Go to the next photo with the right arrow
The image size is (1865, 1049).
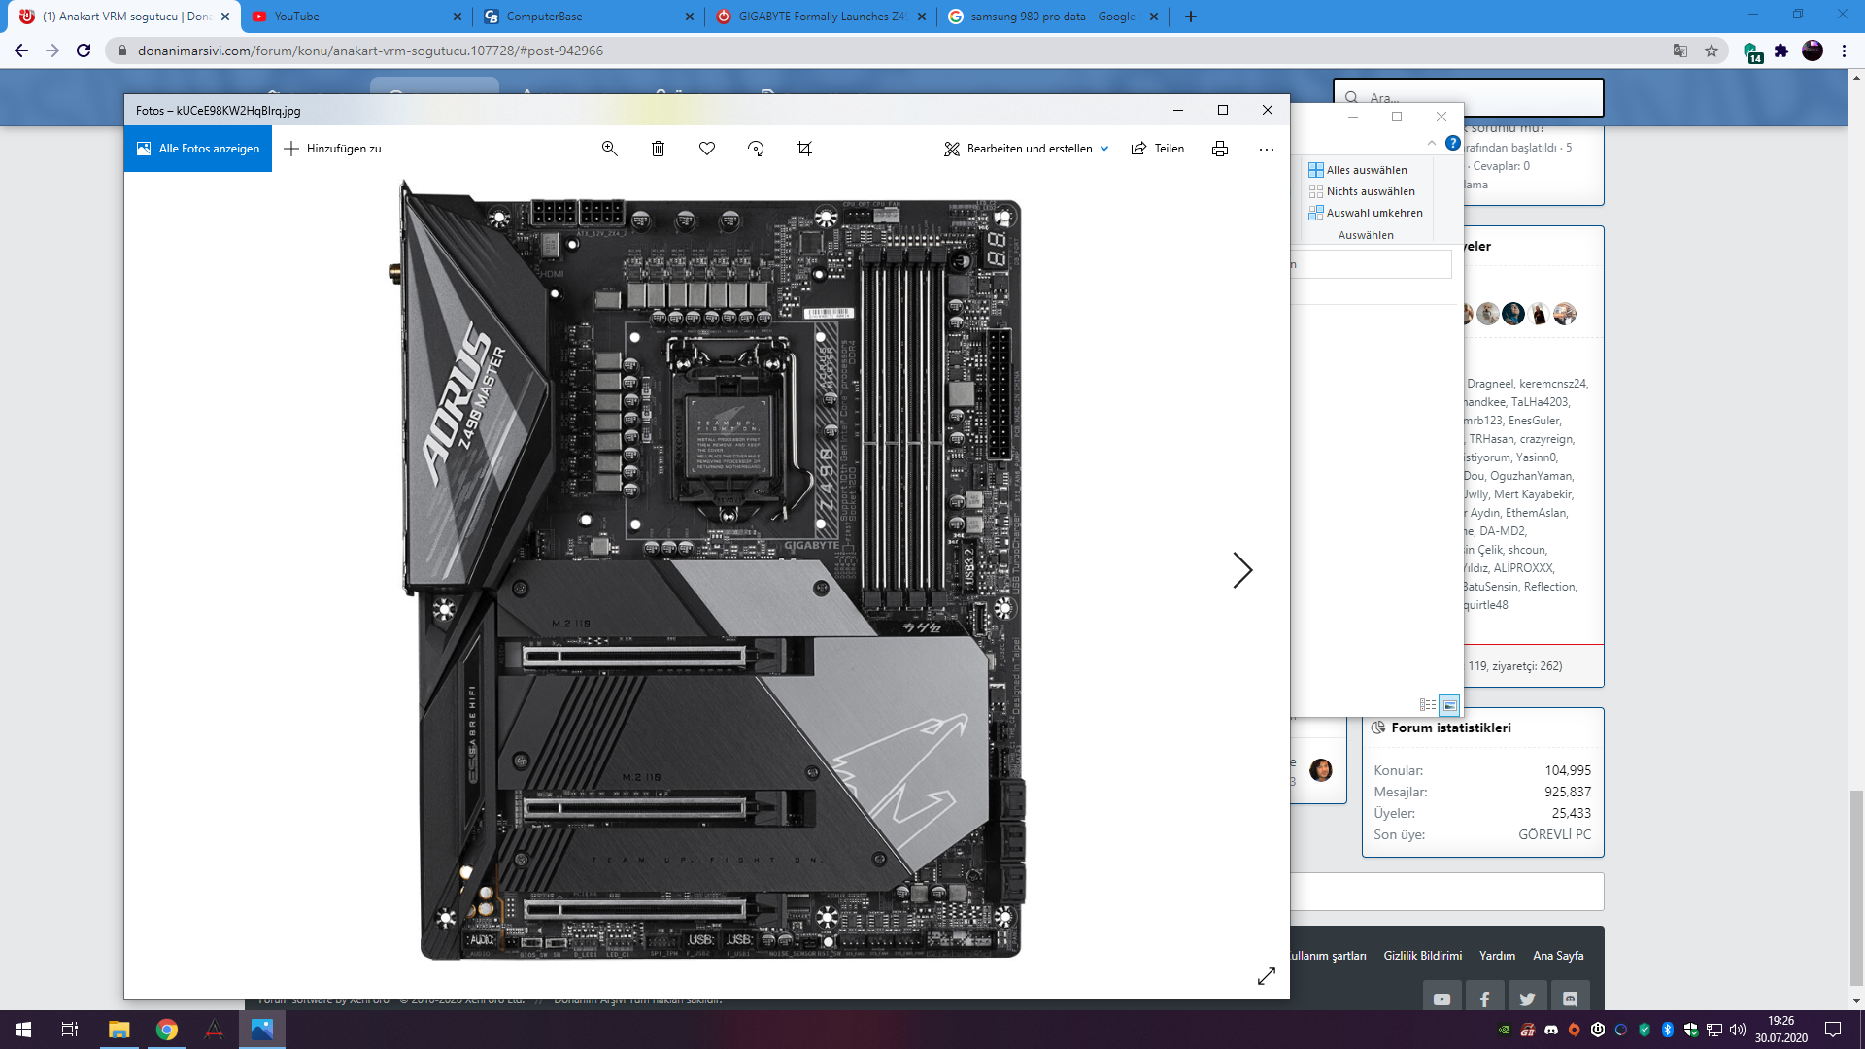pos(1242,570)
